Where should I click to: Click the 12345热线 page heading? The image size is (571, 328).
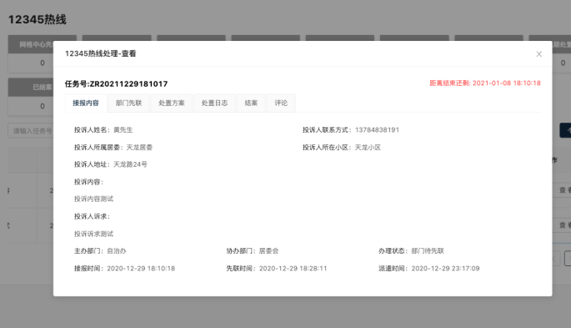(38, 19)
